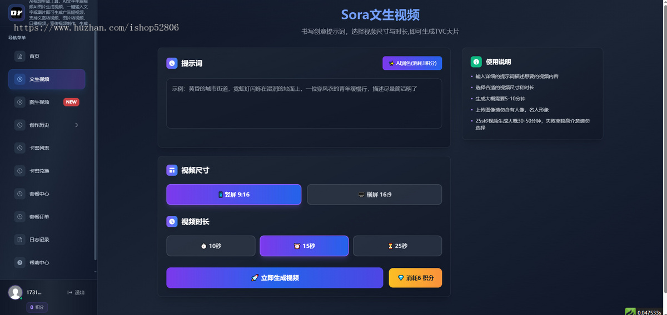667x315 pixels.
Task: Click the clock icon beside 视频时长
Action: (172, 221)
